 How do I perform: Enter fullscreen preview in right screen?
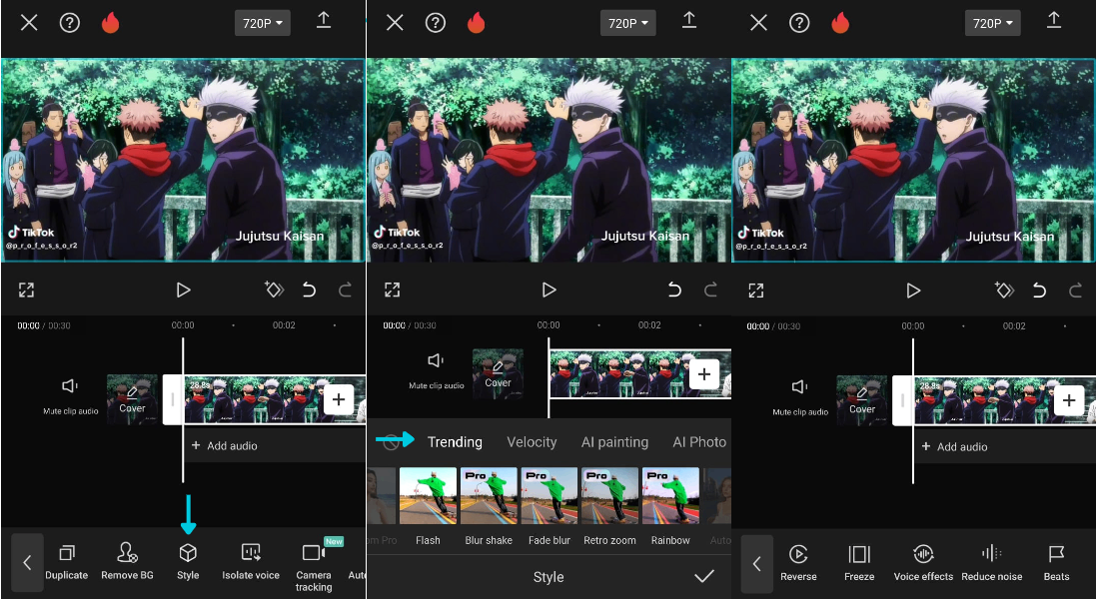tap(755, 291)
